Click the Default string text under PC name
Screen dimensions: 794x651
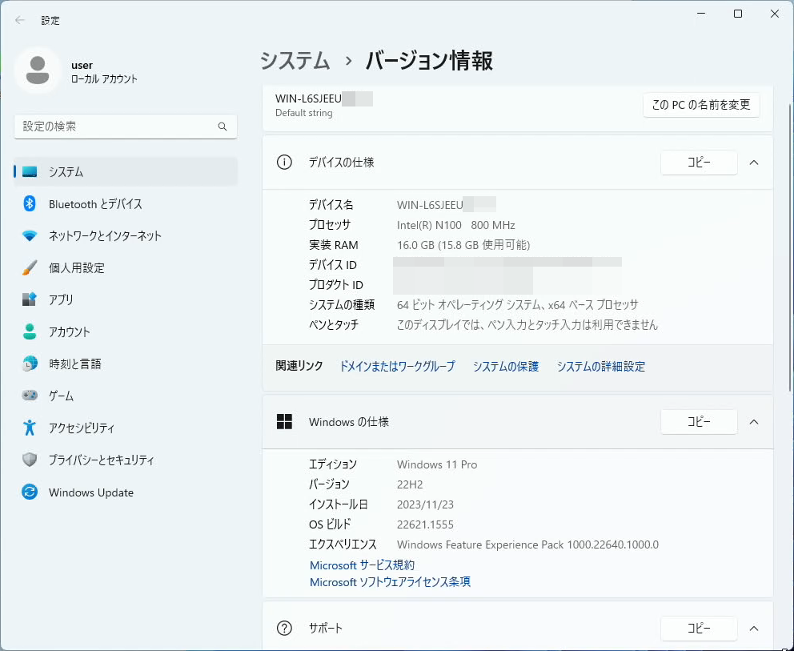tap(304, 113)
